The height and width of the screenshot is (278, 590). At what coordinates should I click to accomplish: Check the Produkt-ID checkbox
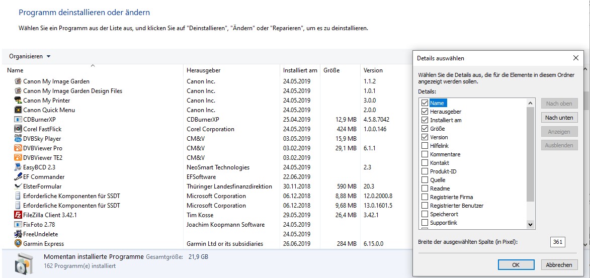pos(425,171)
